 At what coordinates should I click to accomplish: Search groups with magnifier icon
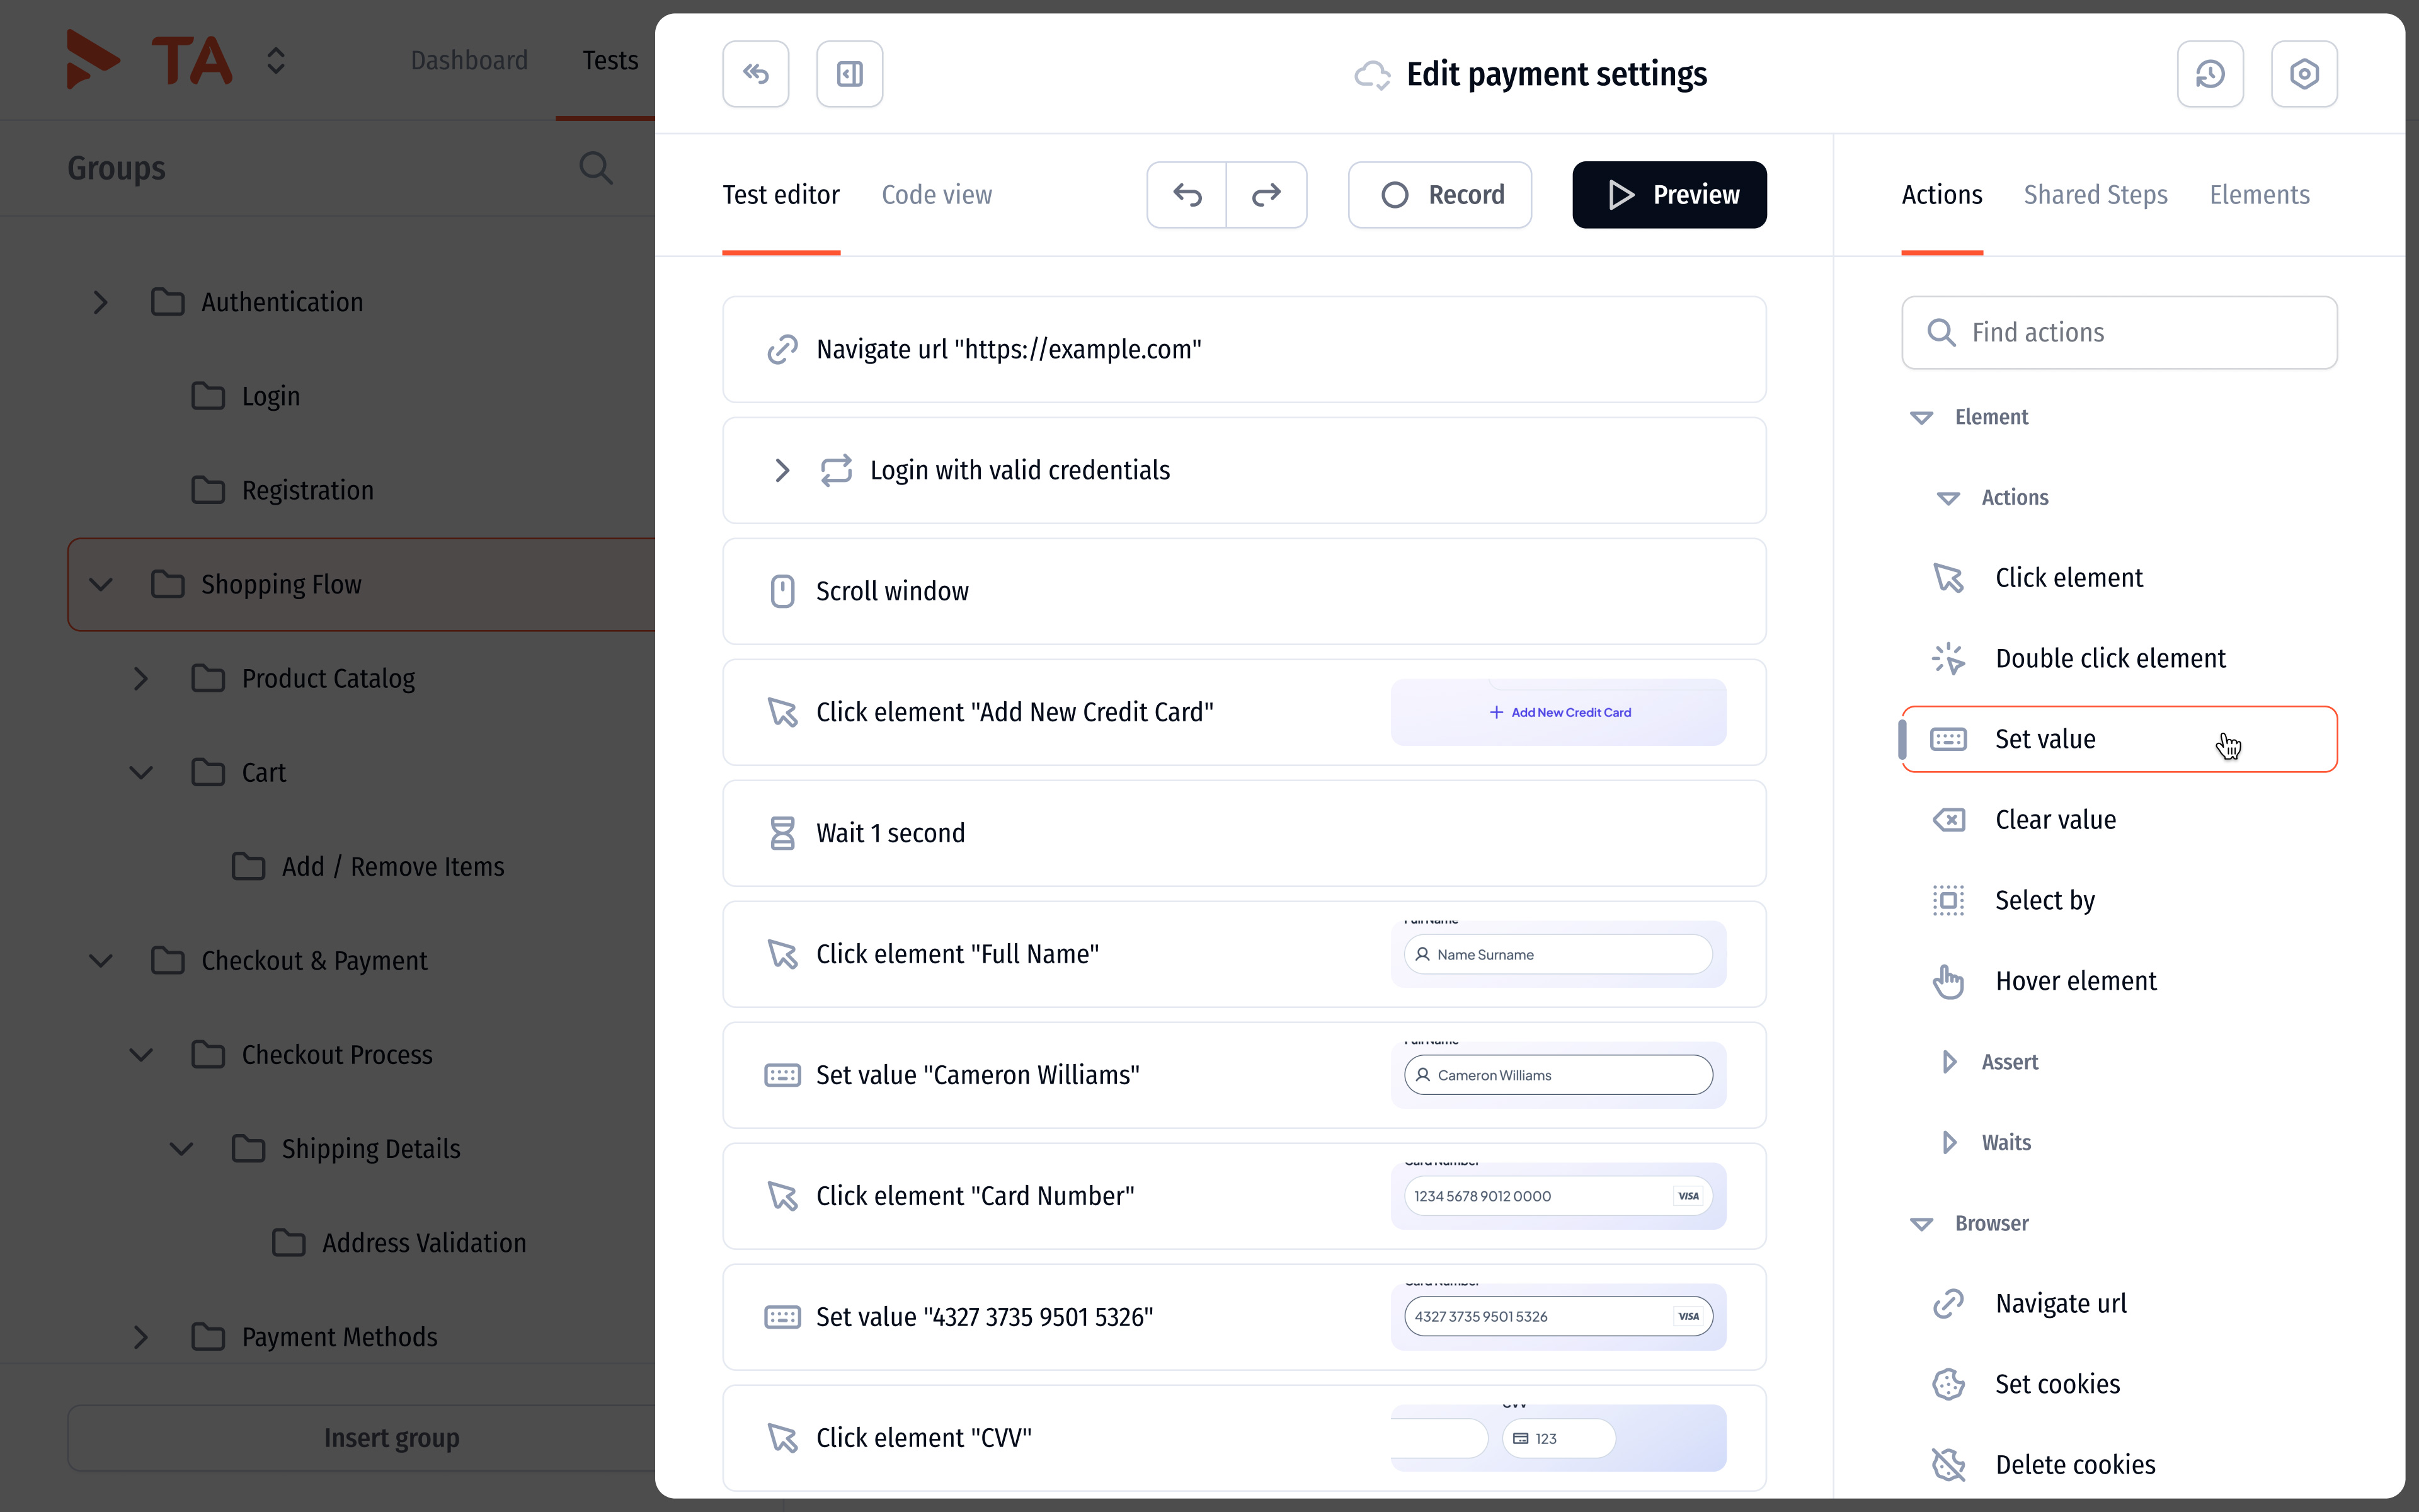596,168
